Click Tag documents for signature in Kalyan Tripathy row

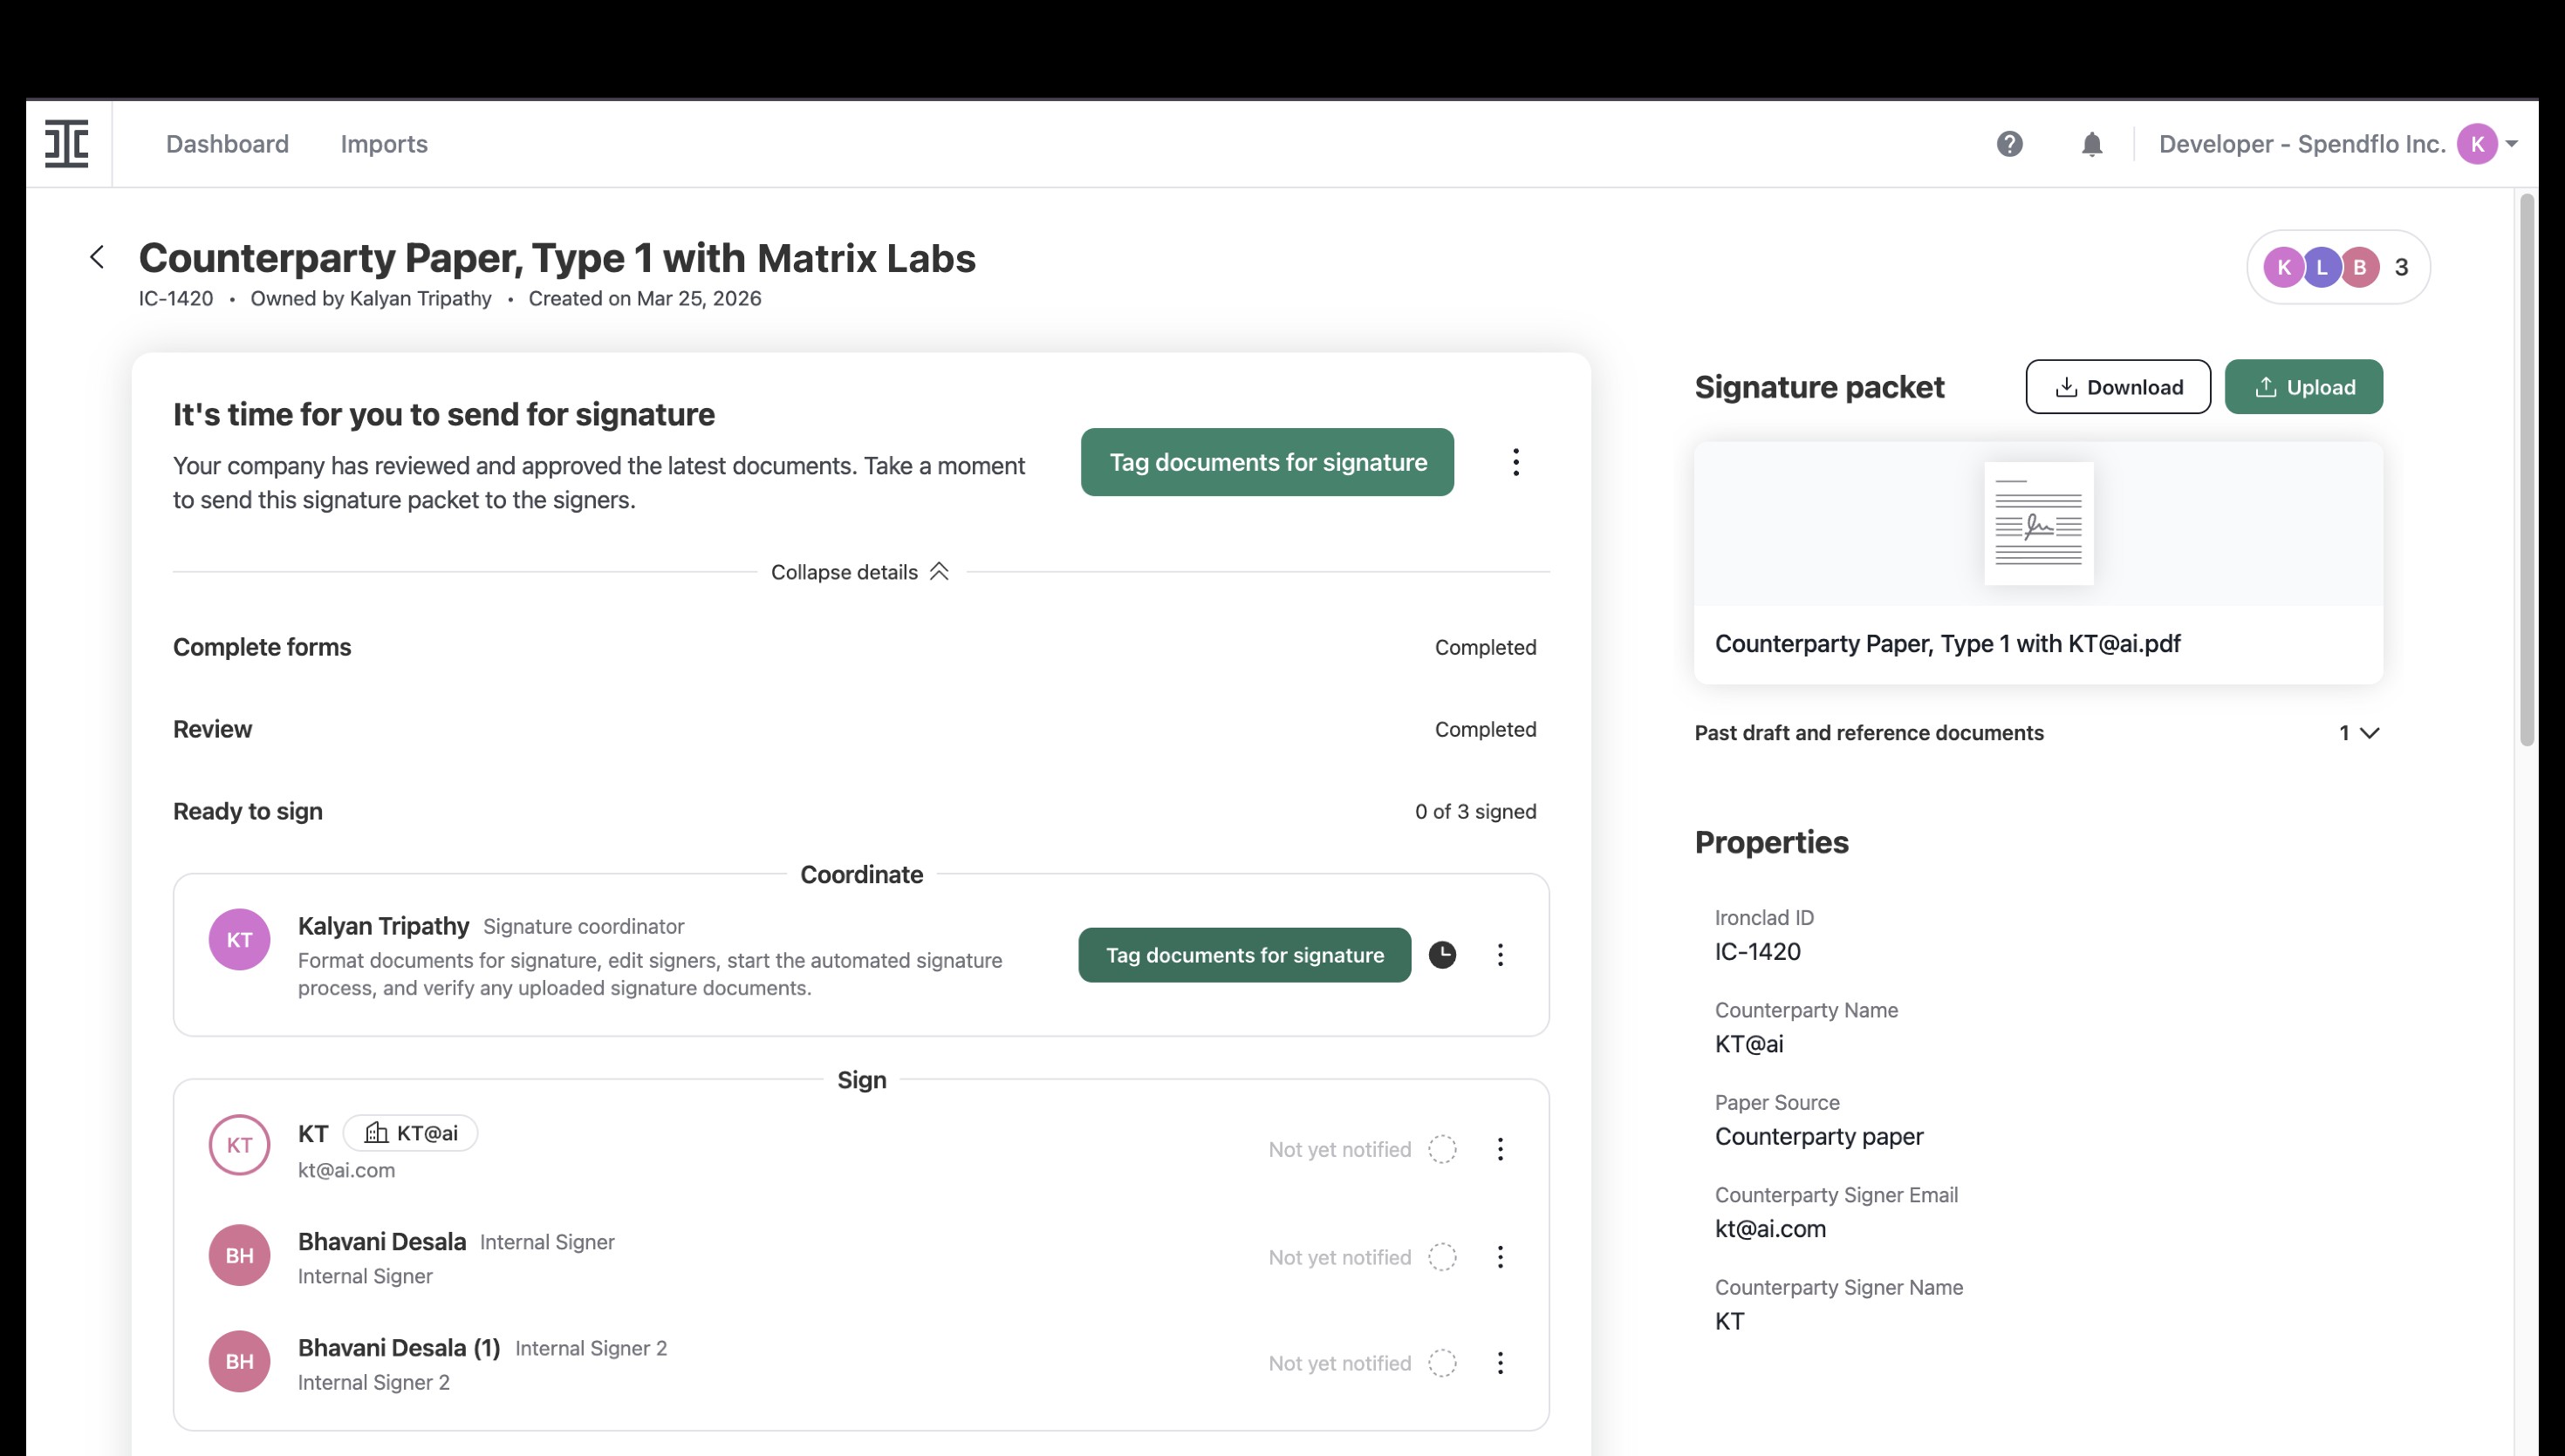click(1244, 955)
